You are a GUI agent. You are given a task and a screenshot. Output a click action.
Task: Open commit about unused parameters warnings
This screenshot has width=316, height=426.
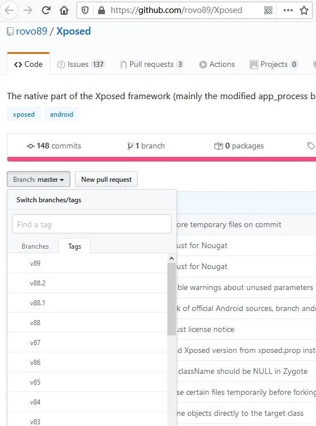tap(245, 287)
